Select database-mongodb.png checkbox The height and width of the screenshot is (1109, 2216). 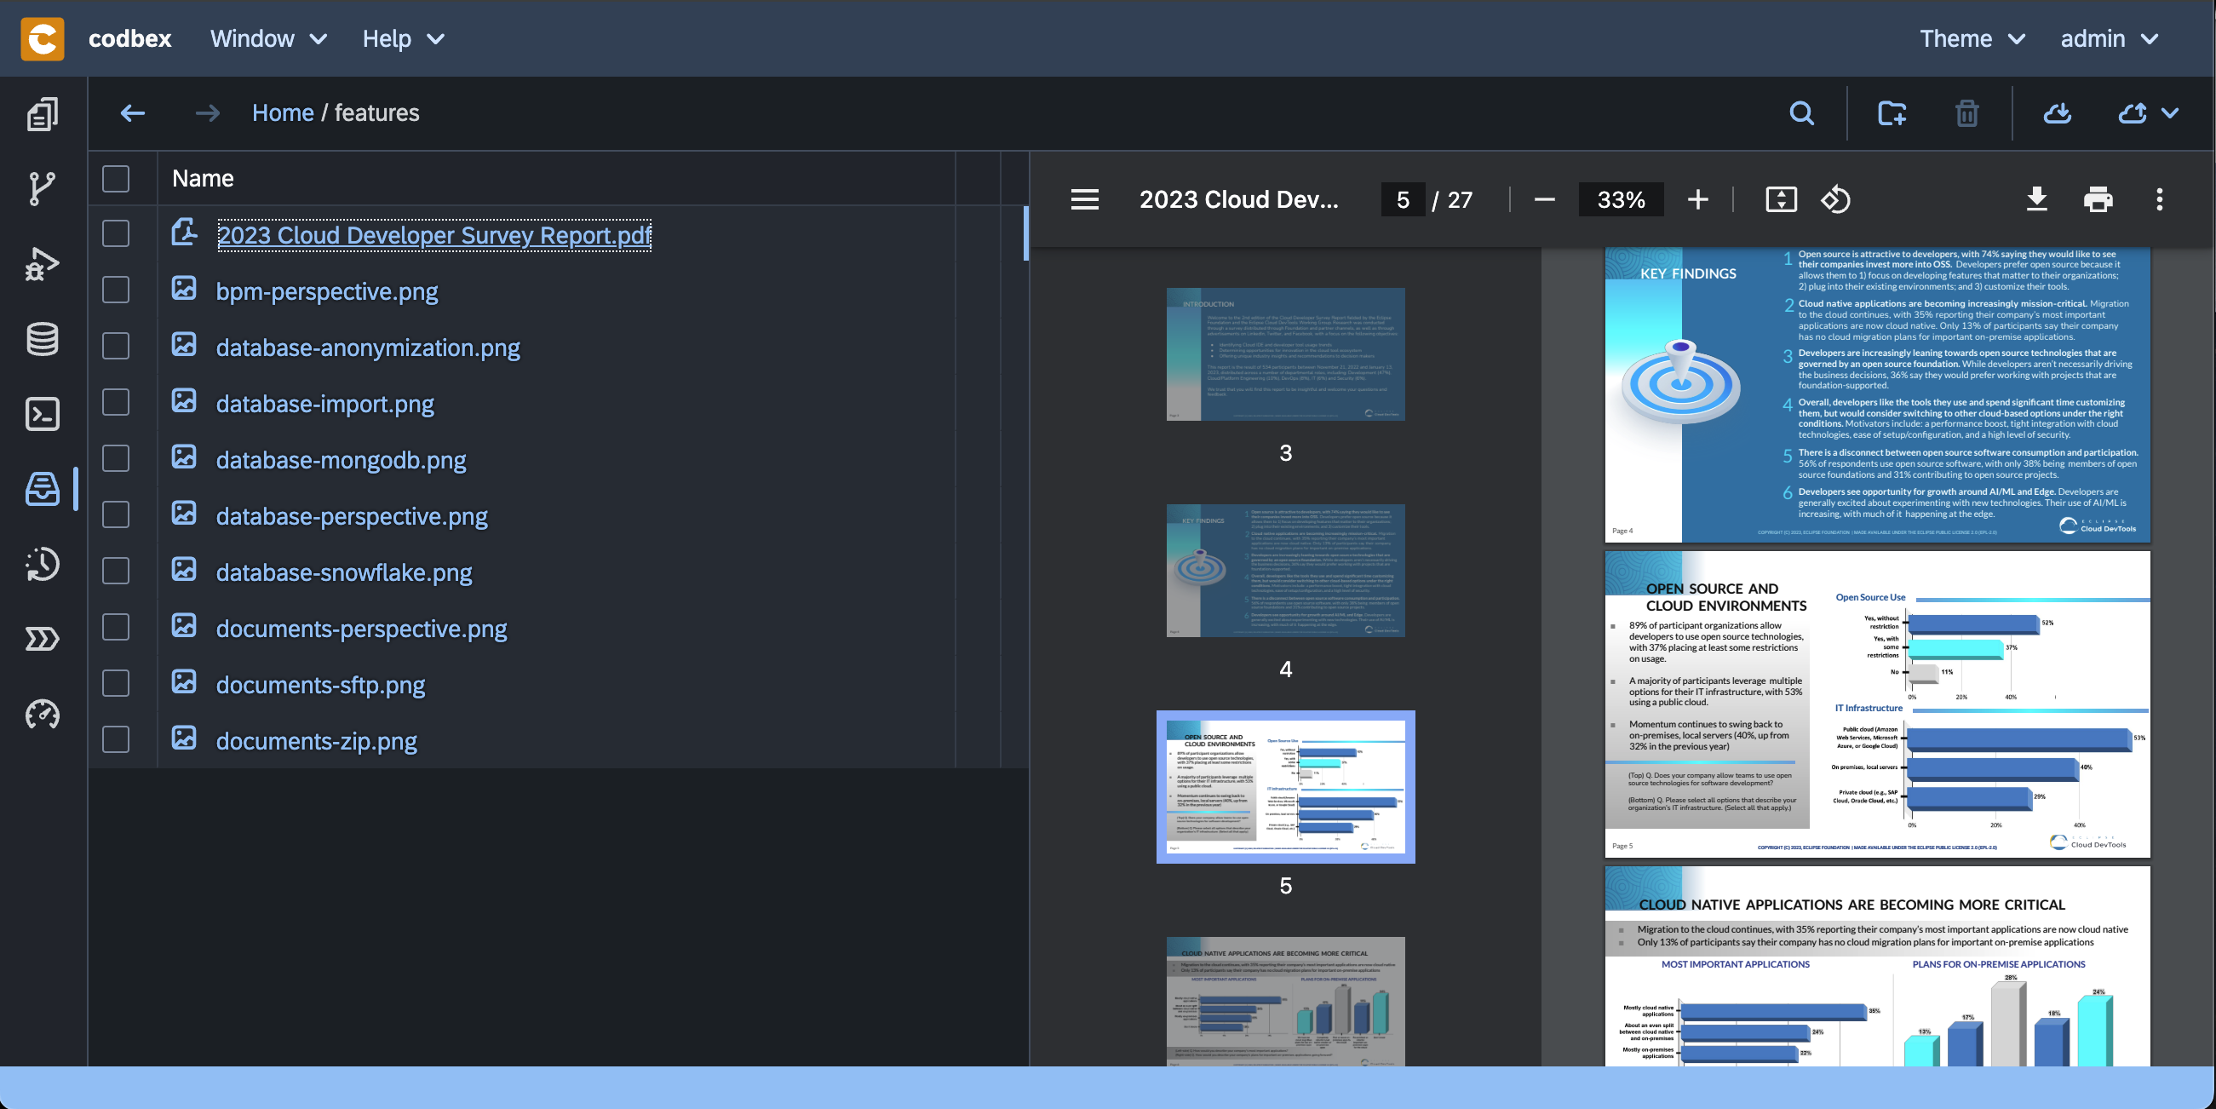115,458
